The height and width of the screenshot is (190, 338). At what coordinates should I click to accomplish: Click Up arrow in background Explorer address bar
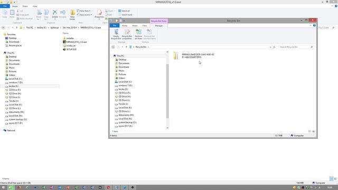tap(16, 27)
